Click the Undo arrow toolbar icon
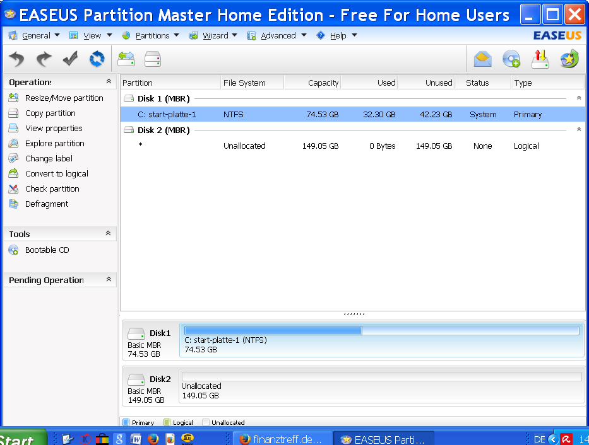This screenshot has height=445, width=589. click(x=16, y=59)
